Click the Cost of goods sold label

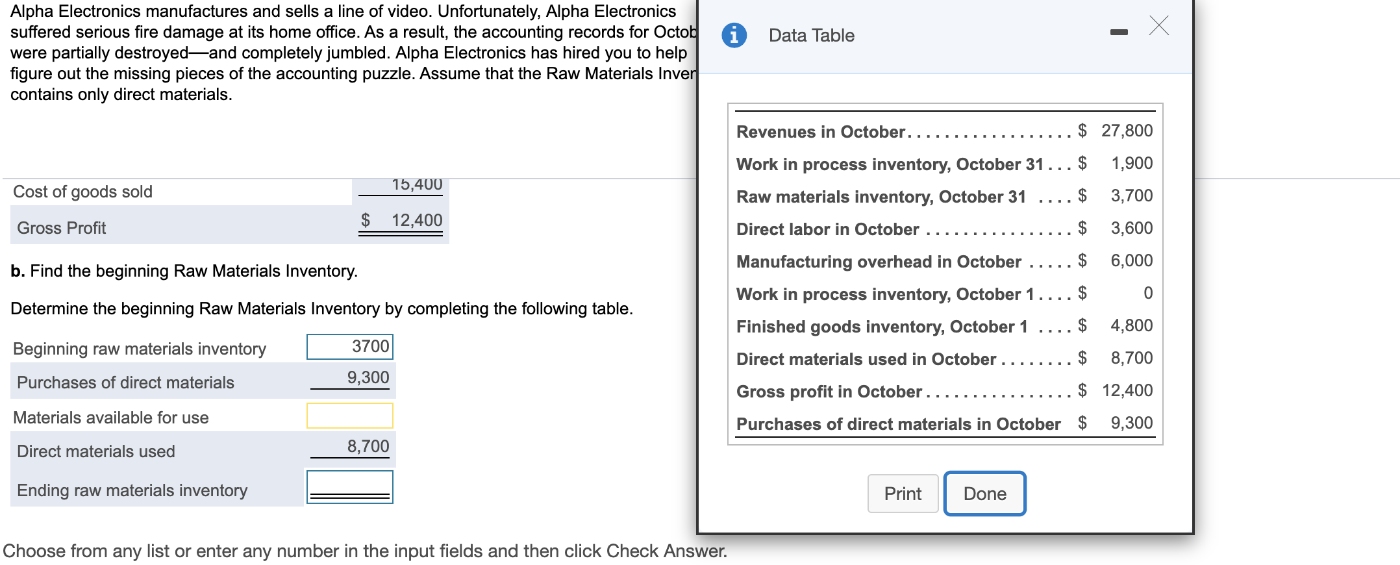(82, 192)
